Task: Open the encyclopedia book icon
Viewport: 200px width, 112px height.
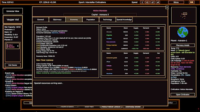Action: [x=192, y=2]
